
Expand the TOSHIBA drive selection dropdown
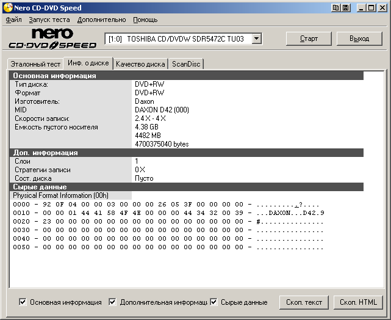(257, 39)
